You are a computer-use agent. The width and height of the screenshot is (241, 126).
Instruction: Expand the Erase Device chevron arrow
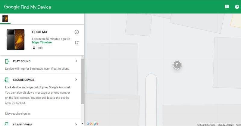coord(76,124)
